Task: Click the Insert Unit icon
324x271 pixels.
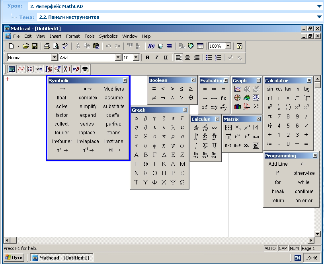Action: pos(160,46)
